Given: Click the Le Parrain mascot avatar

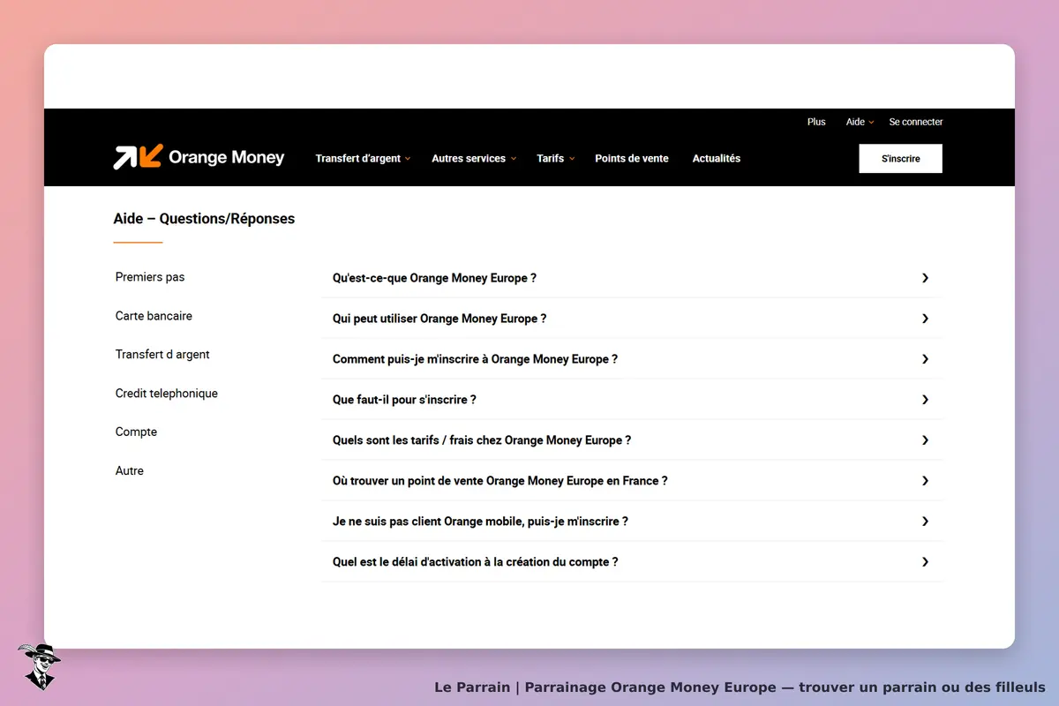Looking at the screenshot, I should point(39,666).
